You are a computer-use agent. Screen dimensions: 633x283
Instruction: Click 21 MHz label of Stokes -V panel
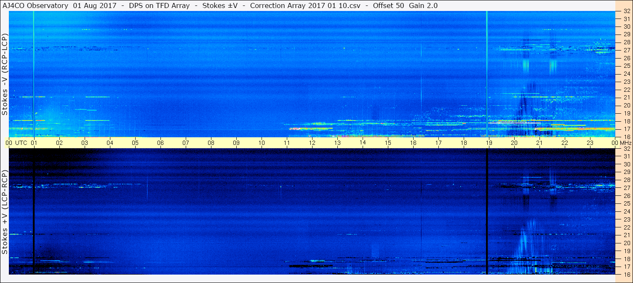(x=626, y=97)
